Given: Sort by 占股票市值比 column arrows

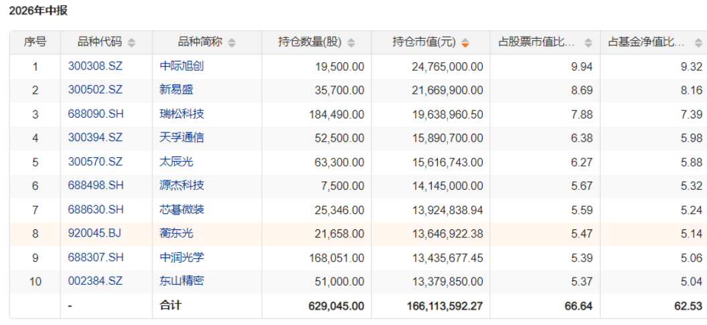Looking at the screenshot, I should (x=588, y=43).
